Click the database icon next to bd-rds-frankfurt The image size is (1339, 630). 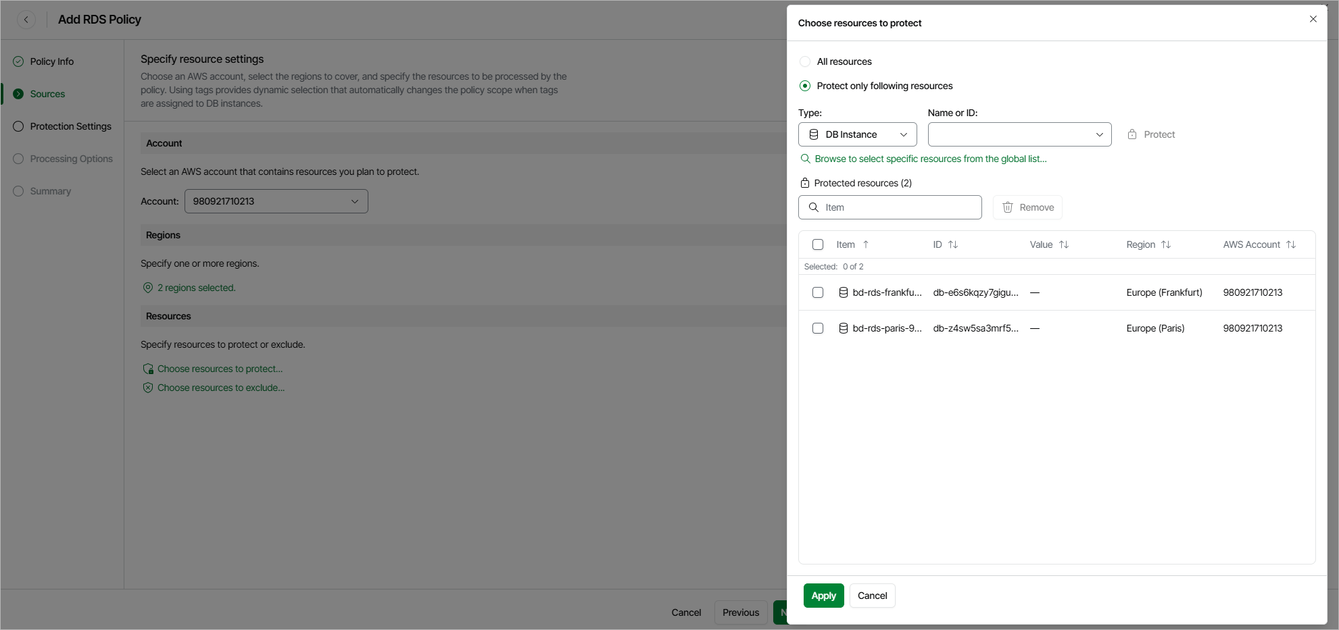(x=844, y=292)
